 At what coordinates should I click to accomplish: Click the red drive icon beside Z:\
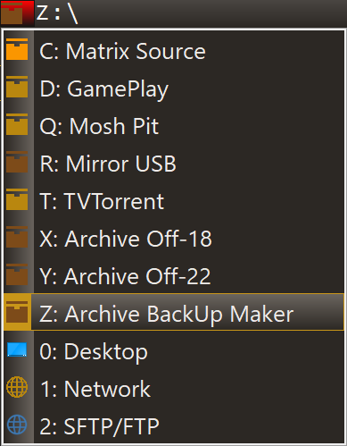[17, 13]
